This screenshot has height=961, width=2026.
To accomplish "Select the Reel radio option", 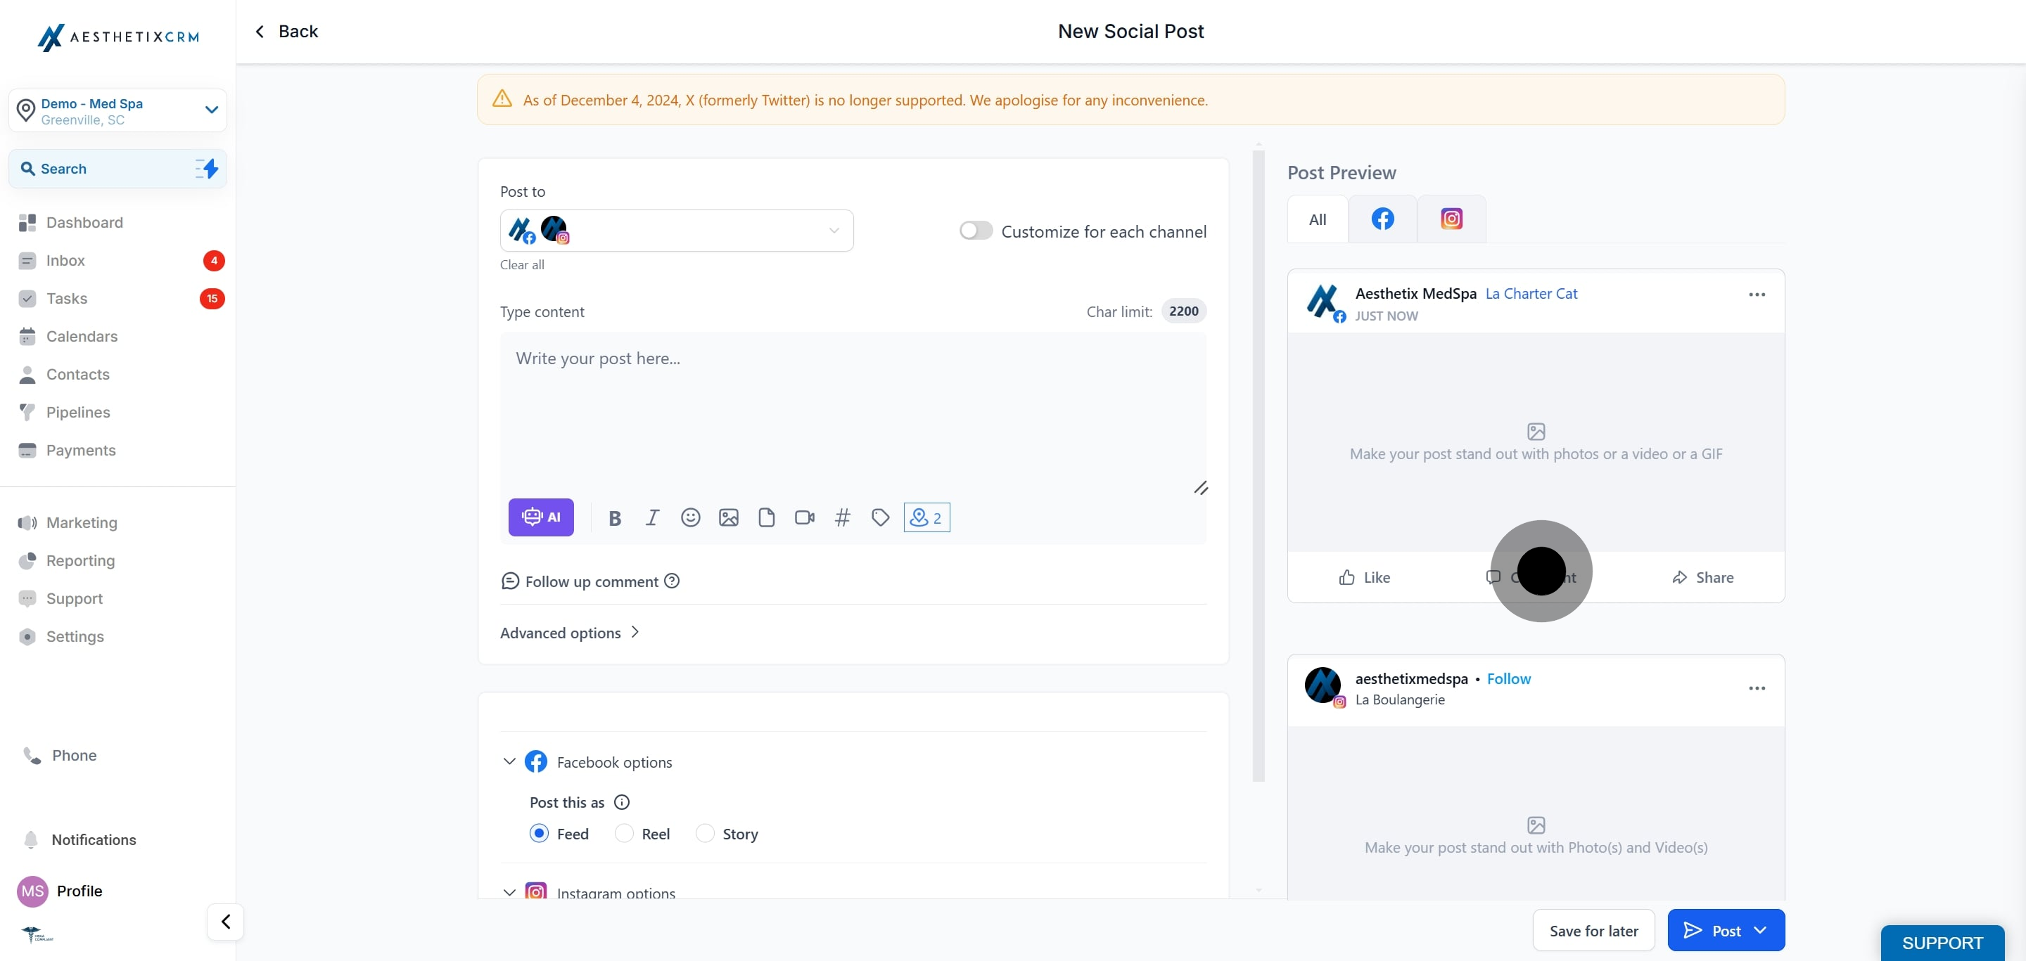I will click(624, 833).
